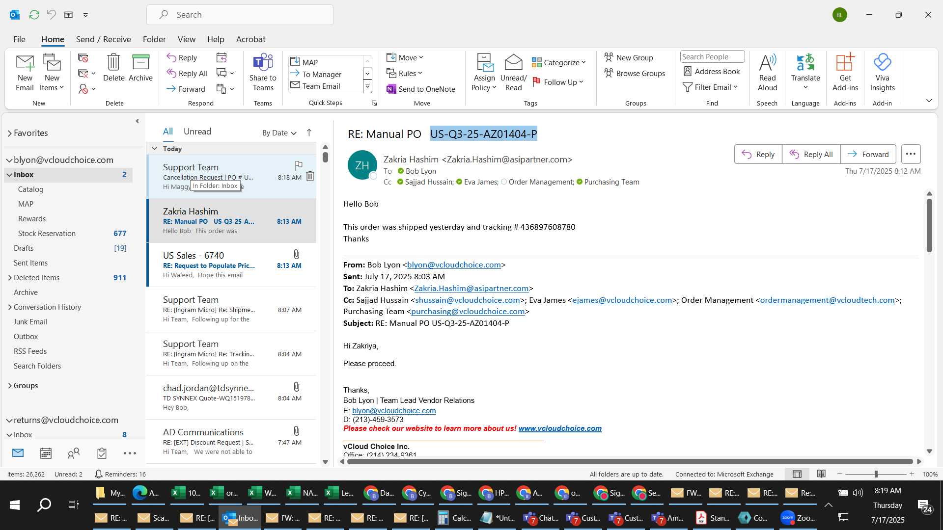The width and height of the screenshot is (943, 530).
Task: Open Windows Start menu
Action: point(15,504)
